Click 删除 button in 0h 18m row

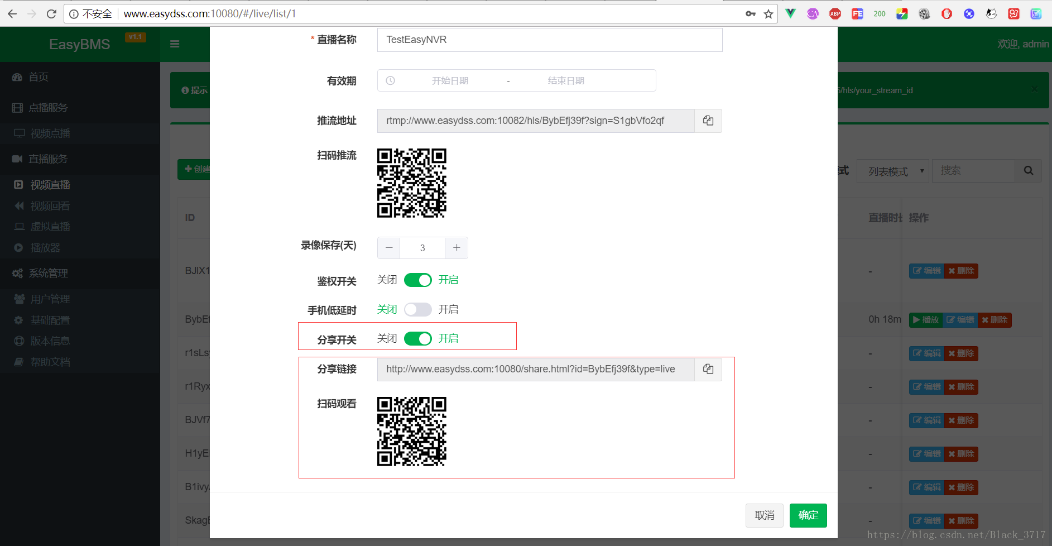coord(995,320)
